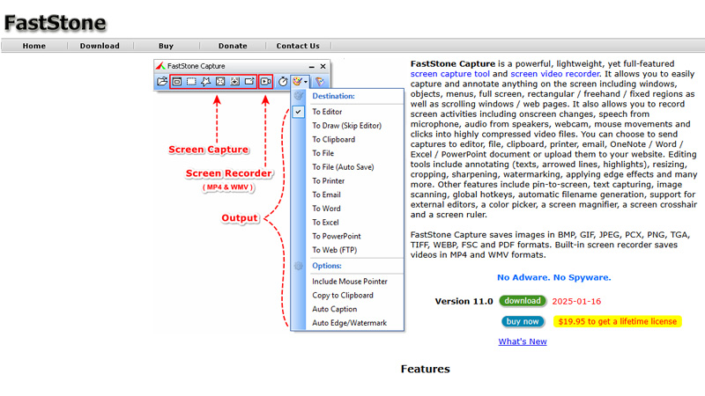705x396 pixels.
Task: Go to the Download navigation tab
Action: (x=100, y=46)
